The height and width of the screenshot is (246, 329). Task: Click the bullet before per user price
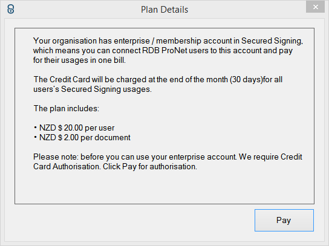[35, 128]
